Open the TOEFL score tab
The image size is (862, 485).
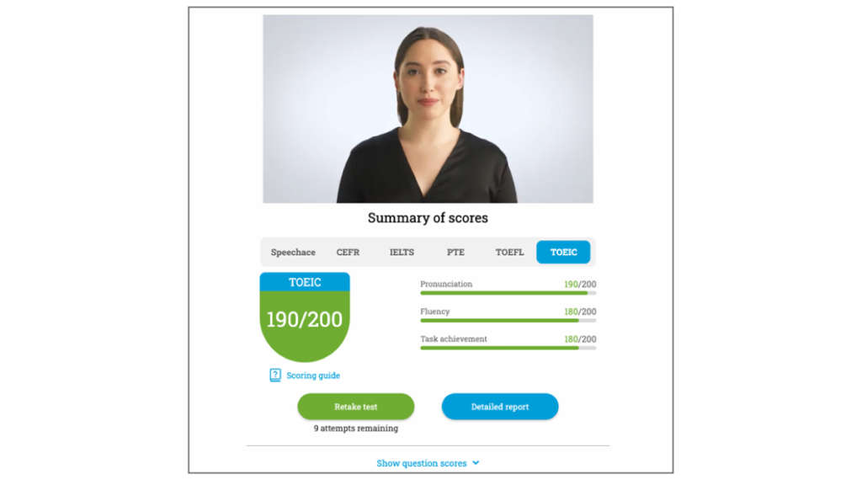509,253
